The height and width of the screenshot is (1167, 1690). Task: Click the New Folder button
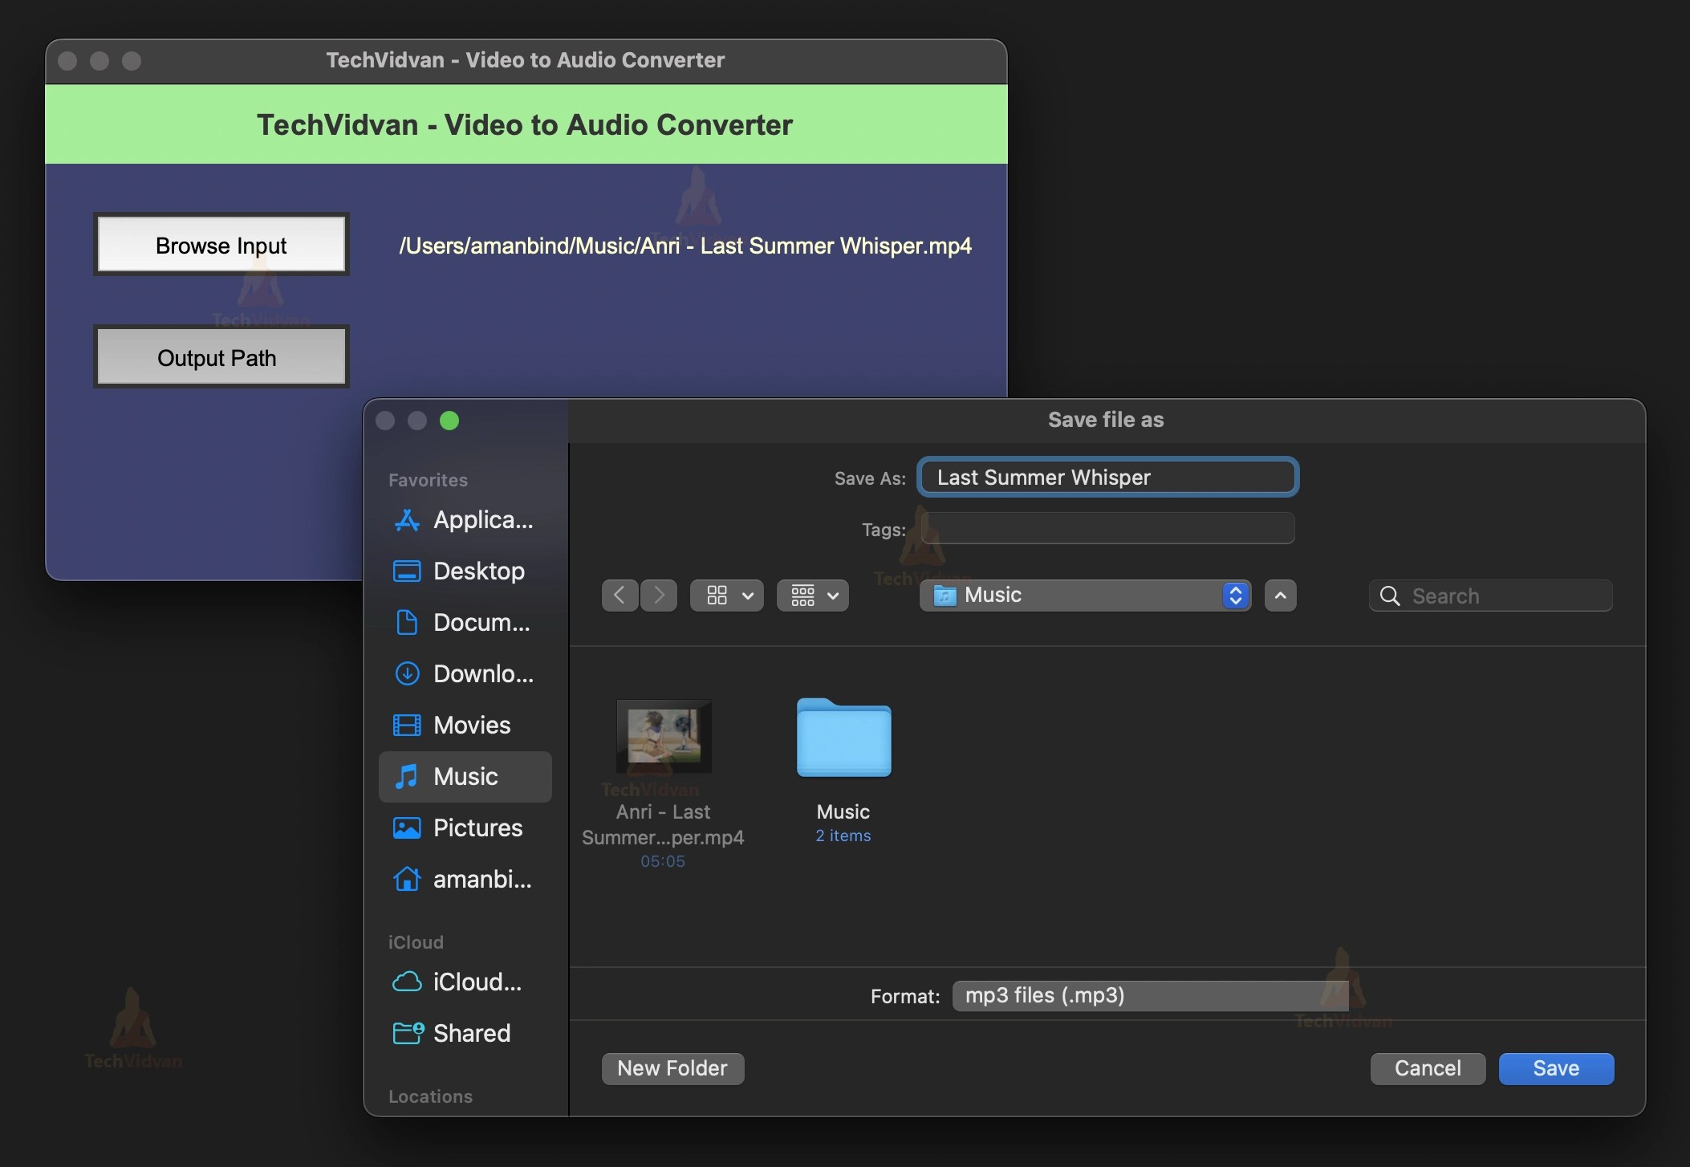click(x=672, y=1068)
